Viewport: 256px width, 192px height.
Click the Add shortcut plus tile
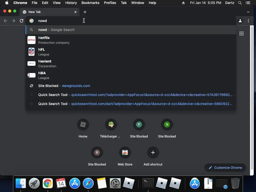pos(153,156)
